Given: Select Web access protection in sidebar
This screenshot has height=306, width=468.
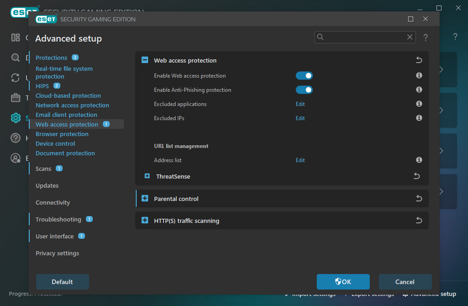Looking at the screenshot, I should [67, 124].
